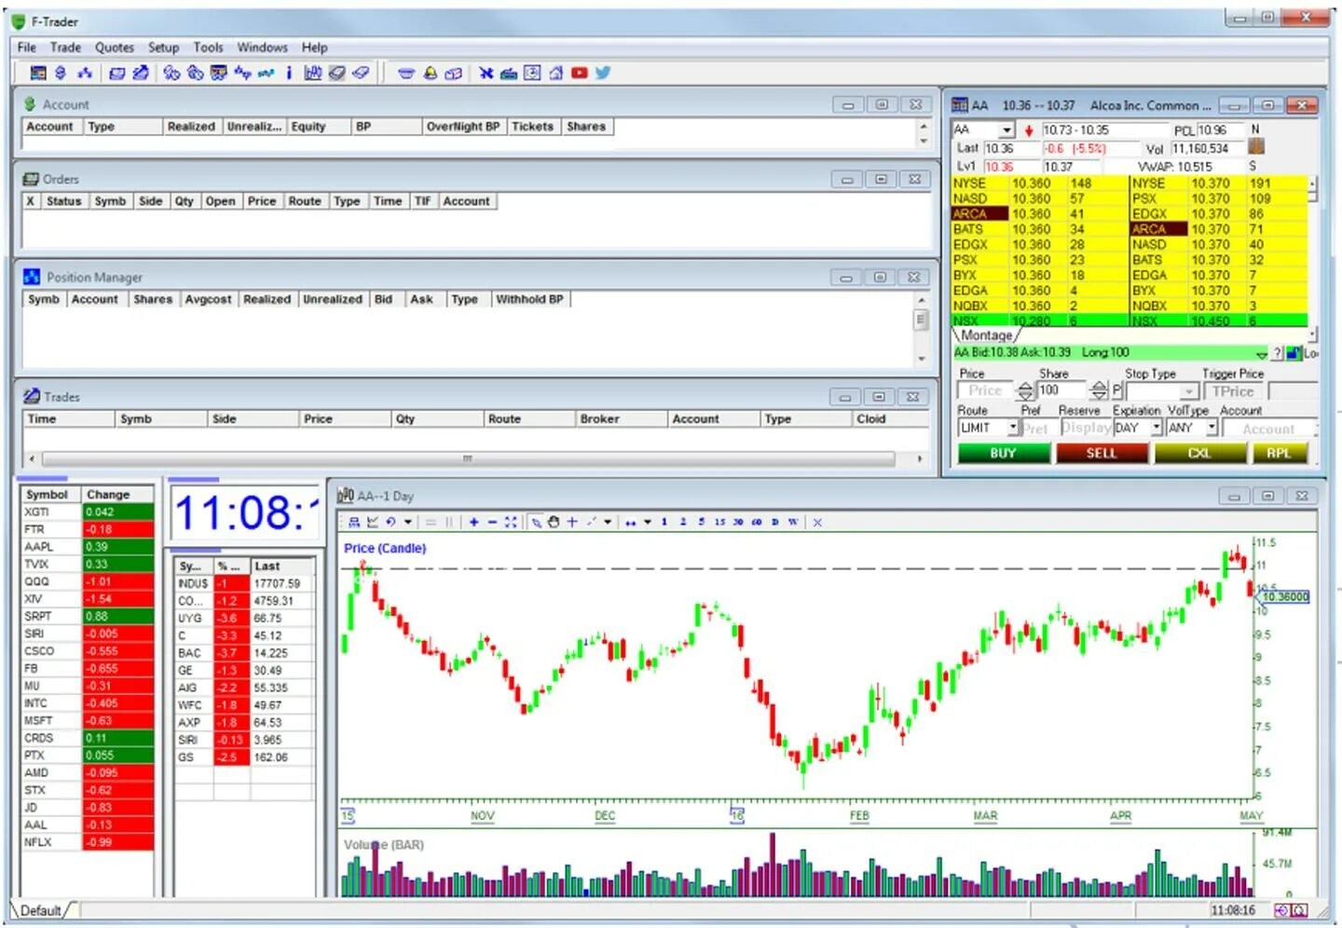Select the hand pan tool in chart toolbar
This screenshot has height=928, width=1342.
[x=554, y=522]
